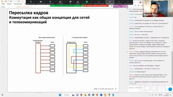173x97 pixels.
Task: Open the Zoom Participants panel
Action: pyautogui.click(x=60, y=2)
